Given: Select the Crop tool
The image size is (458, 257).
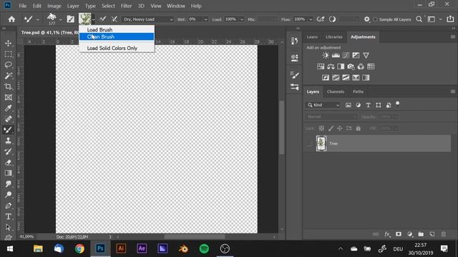Looking at the screenshot, I should [x=8, y=86].
